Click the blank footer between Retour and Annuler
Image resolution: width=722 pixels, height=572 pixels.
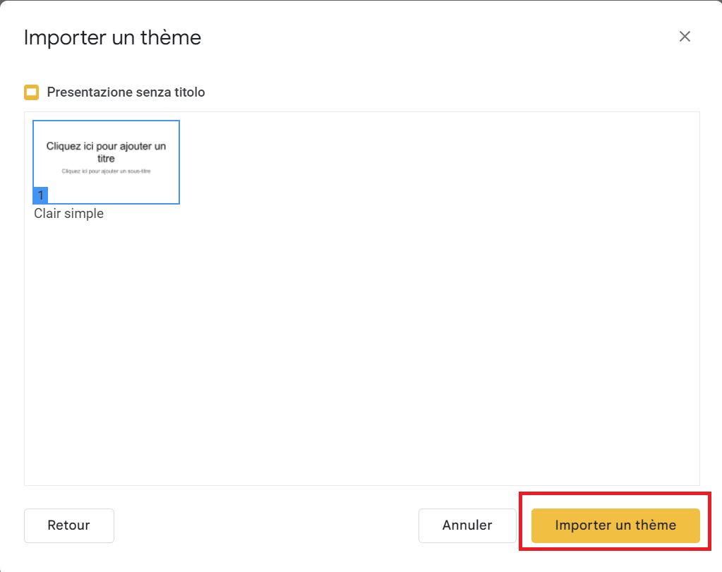(x=265, y=525)
